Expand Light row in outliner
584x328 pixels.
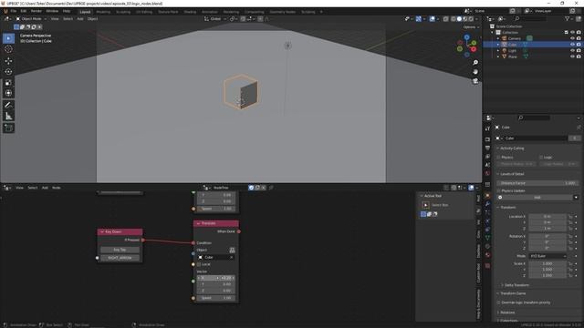pyautogui.click(x=498, y=50)
